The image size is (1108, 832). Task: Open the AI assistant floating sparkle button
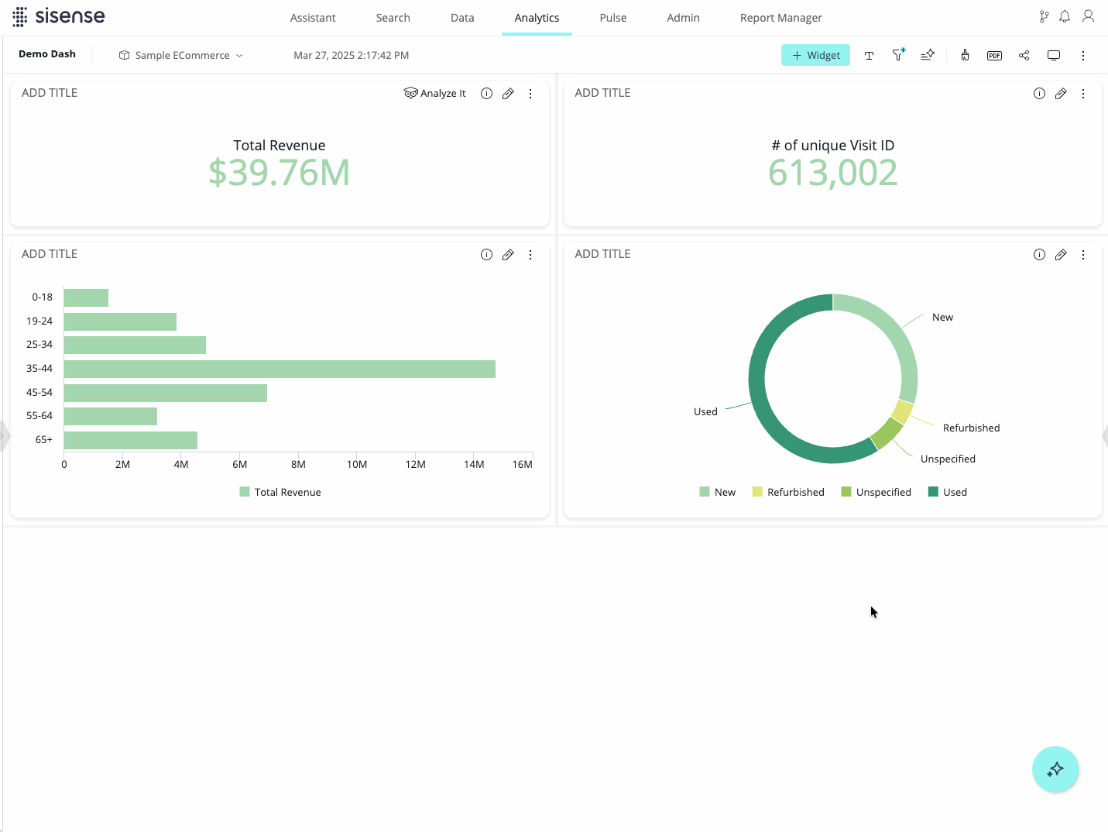pos(1055,769)
